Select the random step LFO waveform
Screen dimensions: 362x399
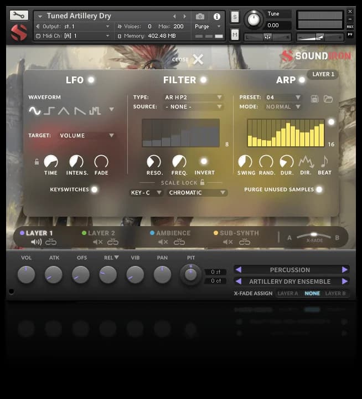coord(95,111)
